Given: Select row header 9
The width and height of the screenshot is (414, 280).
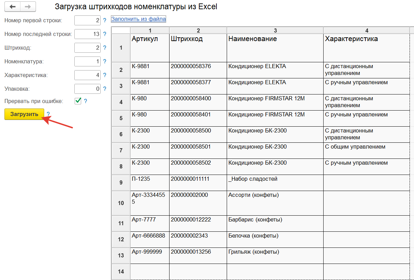Looking at the screenshot, I should (121, 183).
